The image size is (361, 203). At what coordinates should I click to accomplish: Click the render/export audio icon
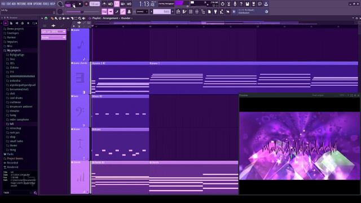[x=253, y=4]
